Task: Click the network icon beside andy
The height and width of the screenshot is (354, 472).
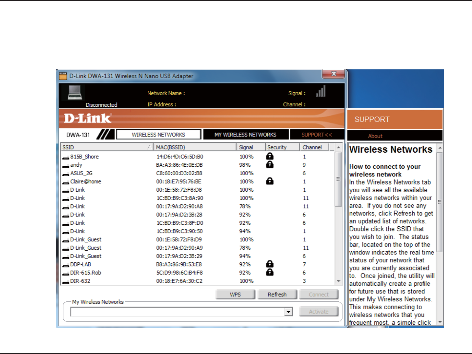Action: click(66, 166)
